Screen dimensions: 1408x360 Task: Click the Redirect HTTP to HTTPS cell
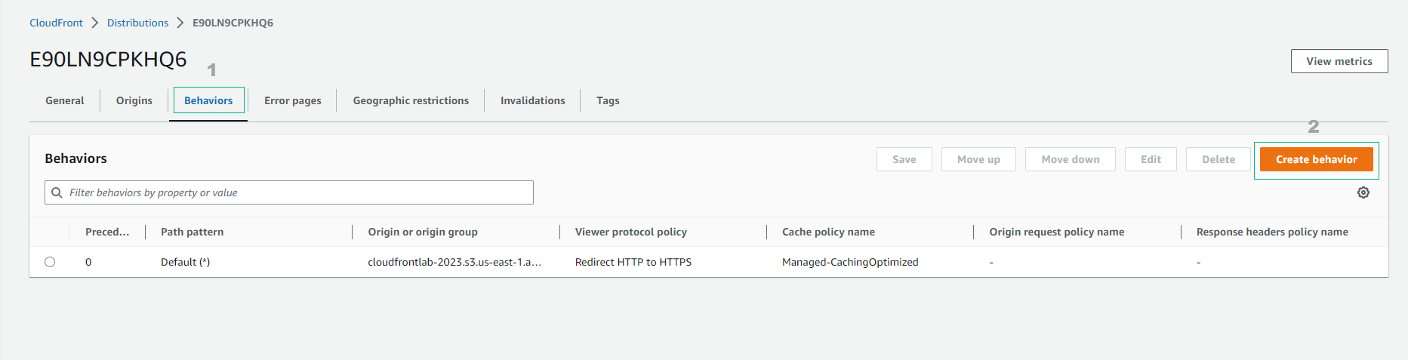point(633,262)
